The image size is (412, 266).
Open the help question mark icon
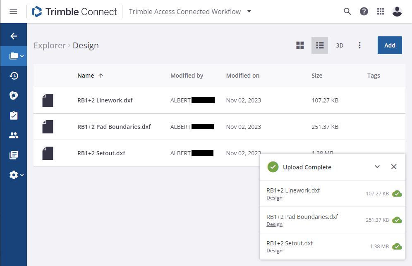click(364, 11)
